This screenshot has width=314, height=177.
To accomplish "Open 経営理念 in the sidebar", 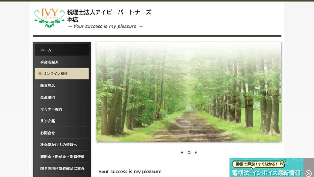I will coord(62,85).
